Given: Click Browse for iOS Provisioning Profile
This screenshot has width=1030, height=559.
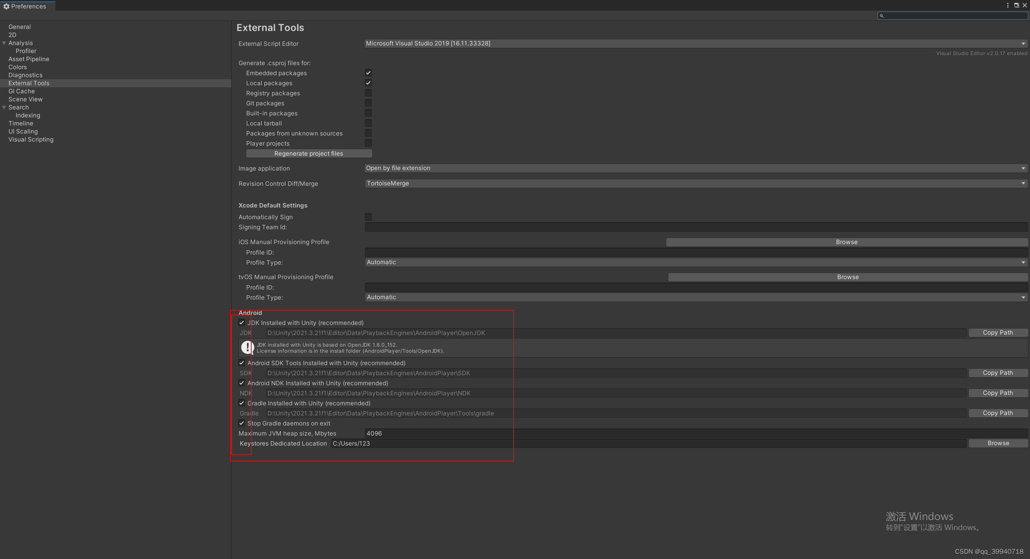Looking at the screenshot, I should coord(846,242).
